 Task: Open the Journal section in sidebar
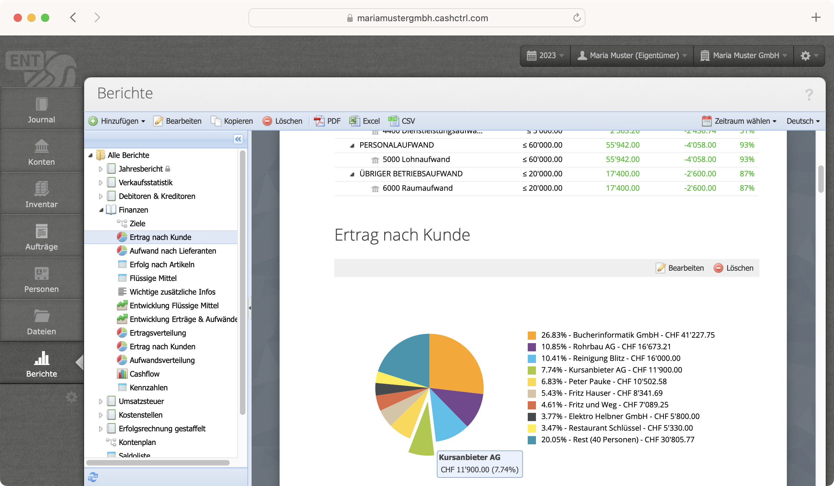(41, 110)
